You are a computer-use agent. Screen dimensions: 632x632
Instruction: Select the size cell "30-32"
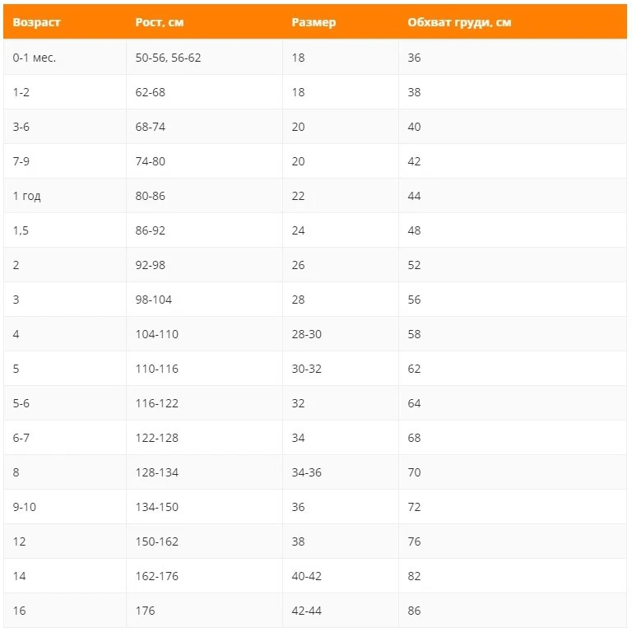[x=306, y=369]
